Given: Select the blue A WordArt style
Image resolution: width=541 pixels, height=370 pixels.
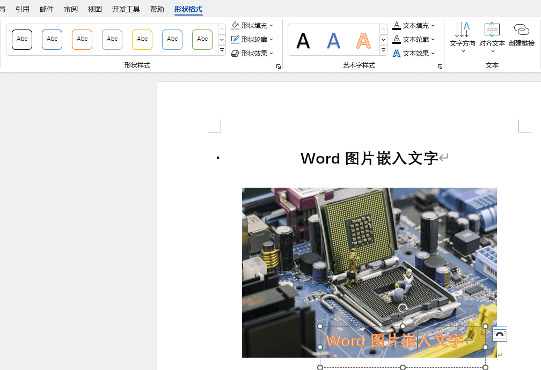Looking at the screenshot, I should click(333, 39).
